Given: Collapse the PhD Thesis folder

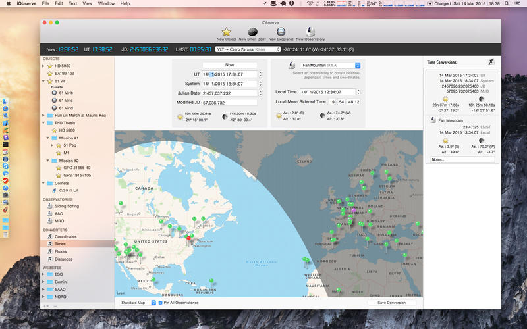Looking at the screenshot, I should (43, 123).
